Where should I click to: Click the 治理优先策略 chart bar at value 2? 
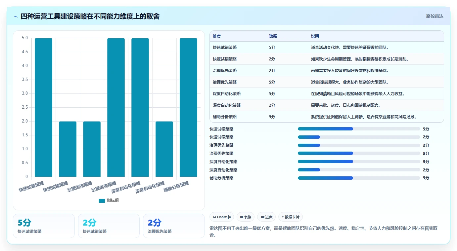(92, 149)
